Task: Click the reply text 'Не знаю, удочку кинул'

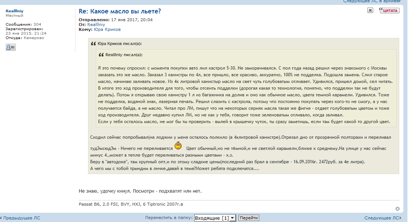Action: (140, 191)
